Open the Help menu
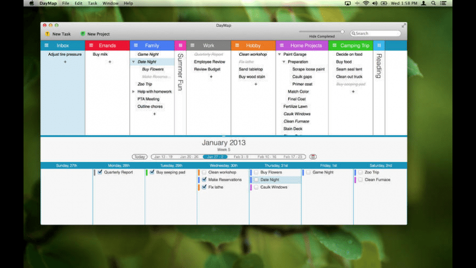Viewport: 476px width, 268px height. (x=128, y=3)
